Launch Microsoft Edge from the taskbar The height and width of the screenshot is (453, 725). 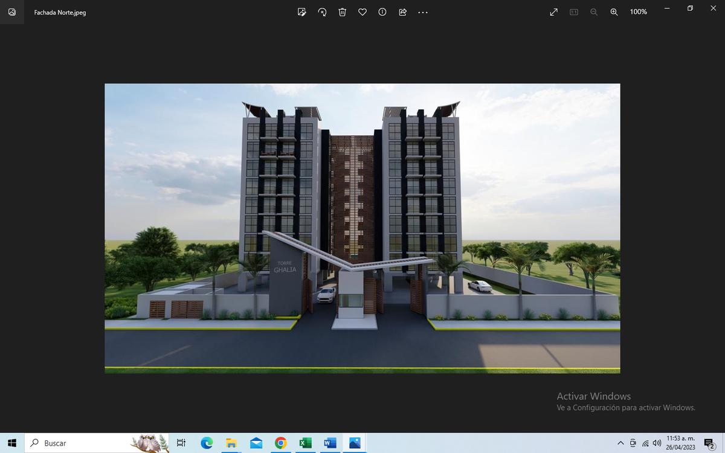point(207,443)
